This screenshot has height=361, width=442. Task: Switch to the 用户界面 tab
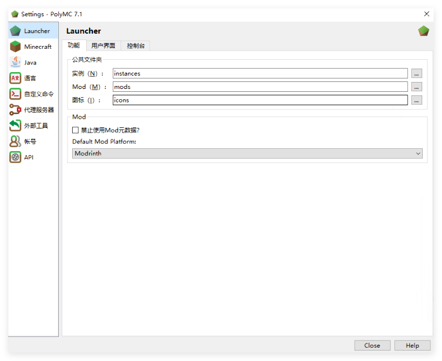pos(103,46)
